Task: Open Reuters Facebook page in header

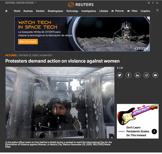Action: [x=153, y=3]
